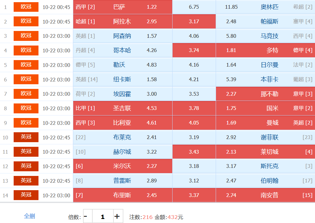Click the 倍数 multiplier input field

click(102, 216)
